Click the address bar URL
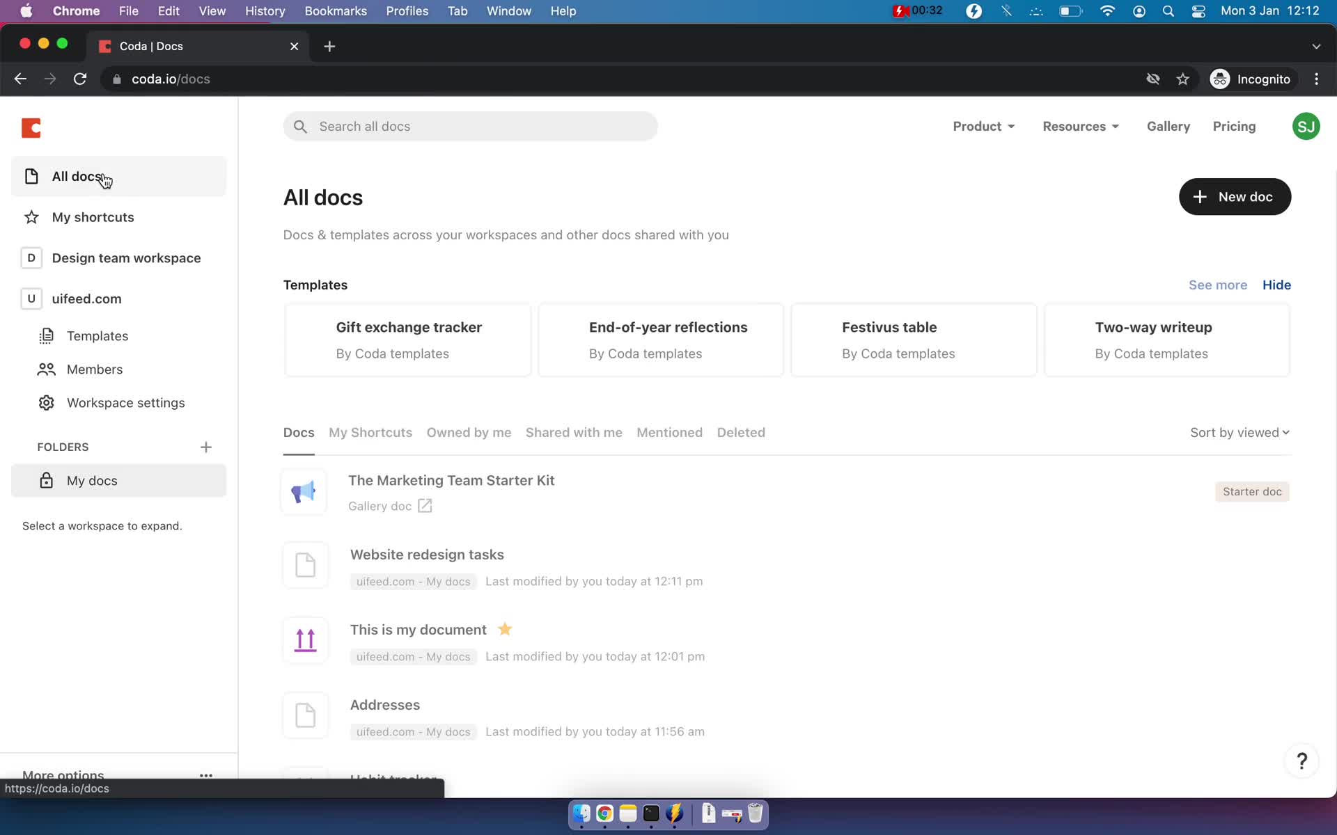The width and height of the screenshot is (1337, 835). click(171, 79)
